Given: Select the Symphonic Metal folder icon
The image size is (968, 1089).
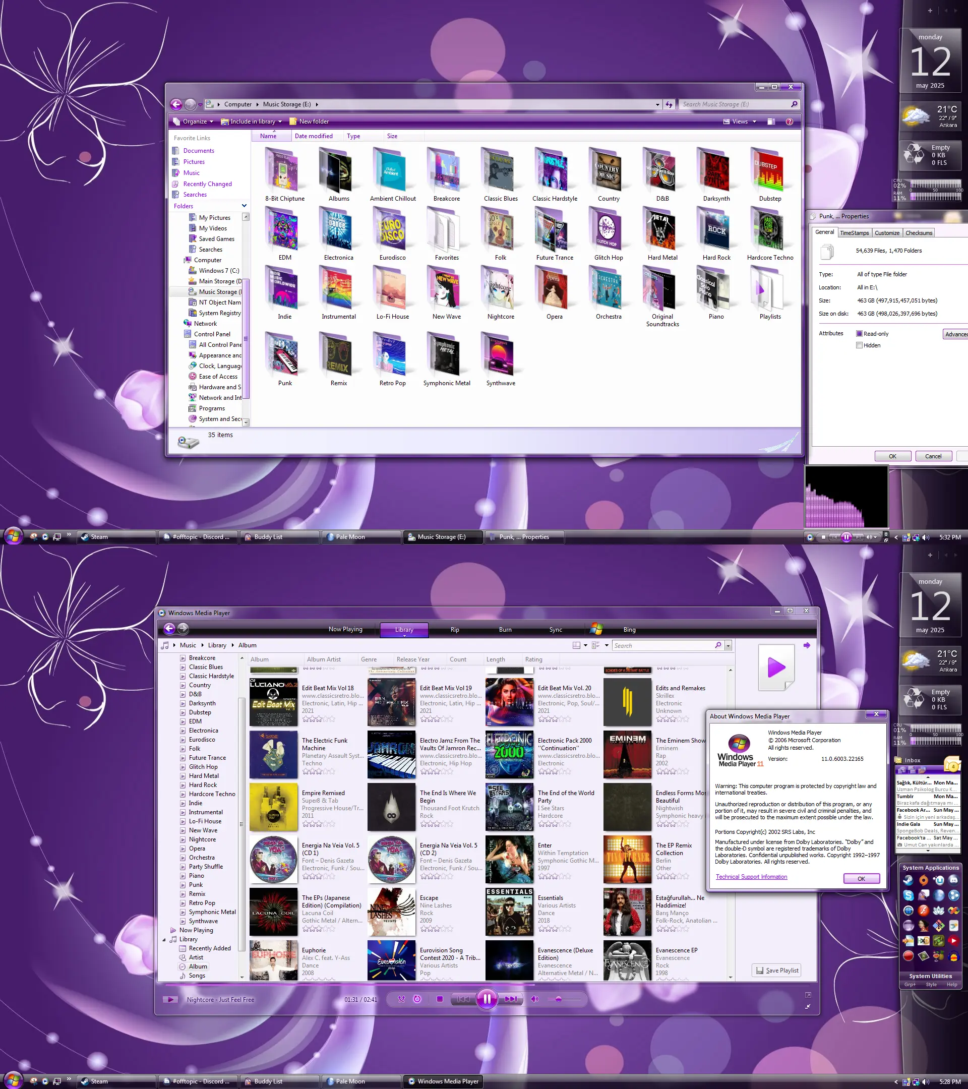Looking at the screenshot, I should [x=445, y=354].
